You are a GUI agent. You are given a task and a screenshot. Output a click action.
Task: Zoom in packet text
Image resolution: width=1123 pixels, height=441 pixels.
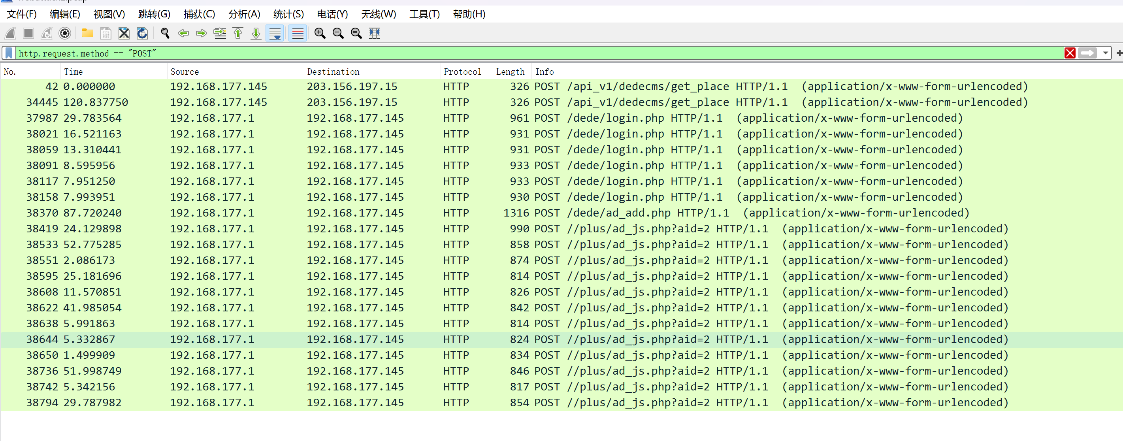tap(320, 33)
